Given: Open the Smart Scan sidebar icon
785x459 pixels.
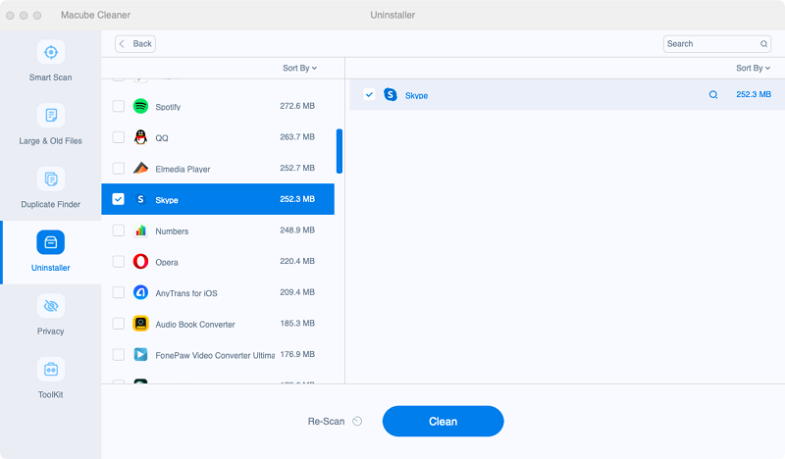Looking at the screenshot, I should 51,52.
